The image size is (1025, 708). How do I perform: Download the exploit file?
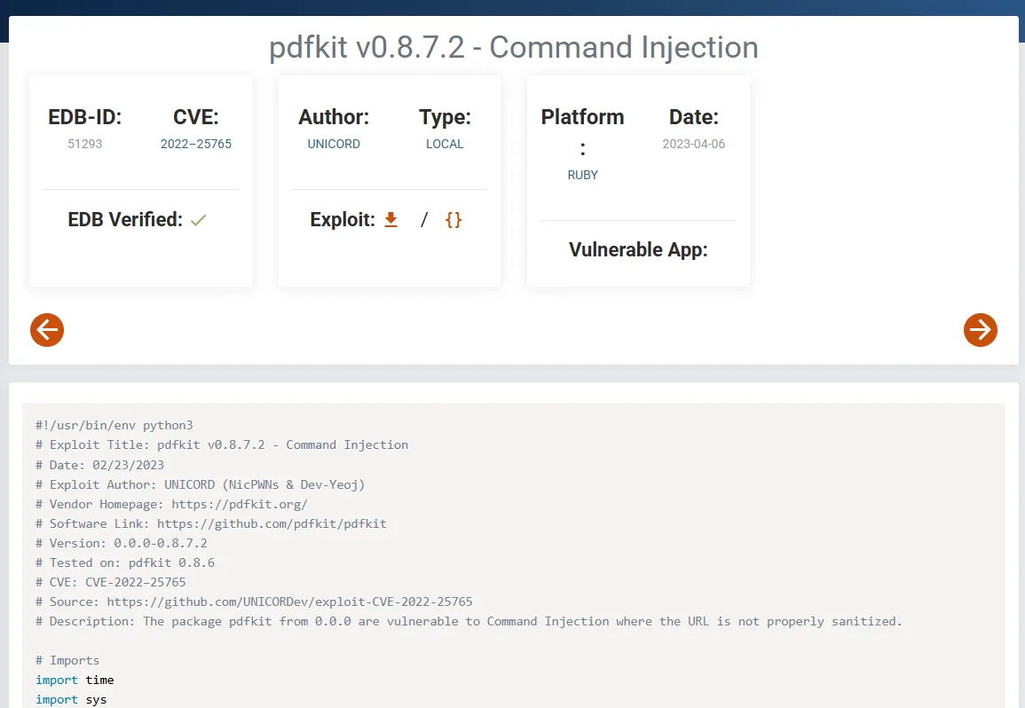point(390,220)
